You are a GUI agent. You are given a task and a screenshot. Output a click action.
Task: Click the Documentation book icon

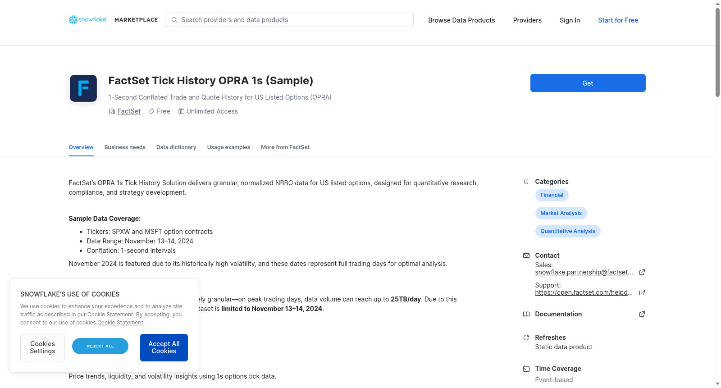pyautogui.click(x=526, y=314)
